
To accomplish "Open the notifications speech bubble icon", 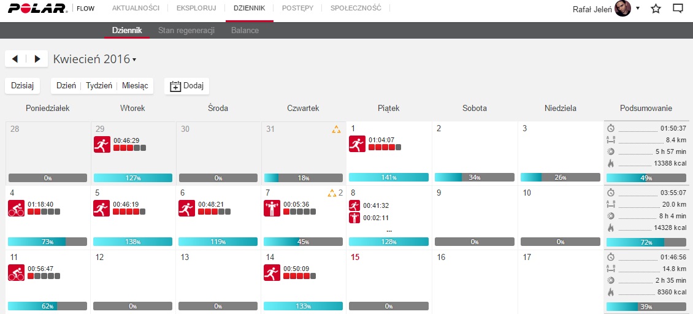I will pos(678,9).
